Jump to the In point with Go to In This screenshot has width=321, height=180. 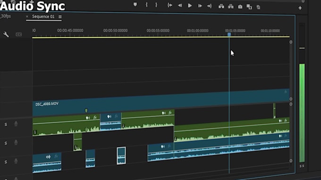[170, 5]
